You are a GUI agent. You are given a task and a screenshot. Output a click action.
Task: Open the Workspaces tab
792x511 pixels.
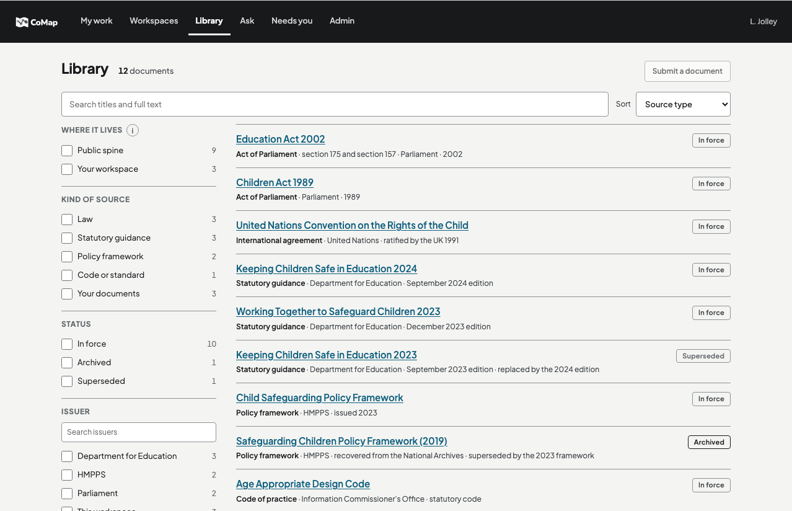pyautogui.click(x=154, y=20)
